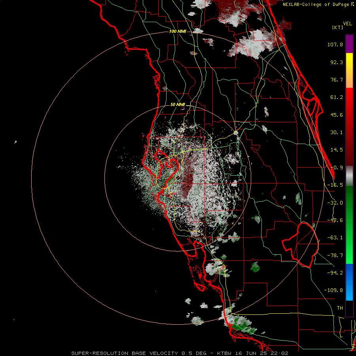Click the 100 NMI range ring label
Viewport: 356px width, 356px height.
178,31
